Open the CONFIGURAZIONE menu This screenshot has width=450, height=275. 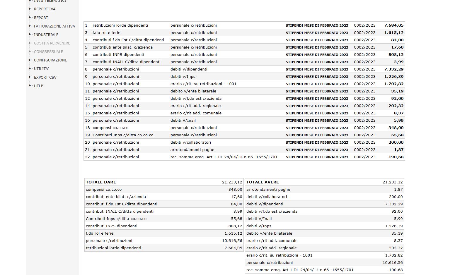(x=50, y=60)
